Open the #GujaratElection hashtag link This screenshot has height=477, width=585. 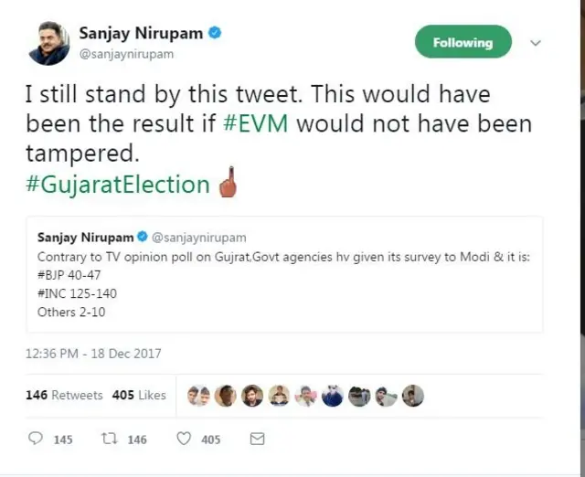point(118,185)
